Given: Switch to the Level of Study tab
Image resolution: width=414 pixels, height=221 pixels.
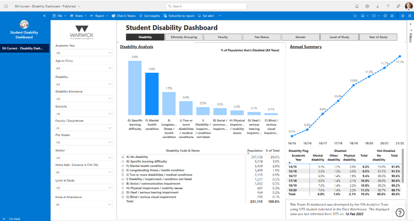Looking at the screenshot, I should [x=339, y=37].
